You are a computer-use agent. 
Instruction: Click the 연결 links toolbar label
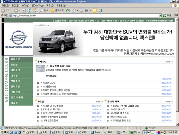tap(176, 15)
